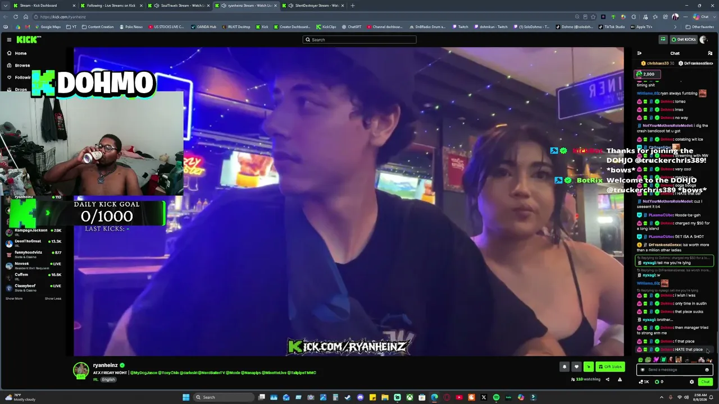
Task: Click into the Send a message box
Action: [675, 370]
